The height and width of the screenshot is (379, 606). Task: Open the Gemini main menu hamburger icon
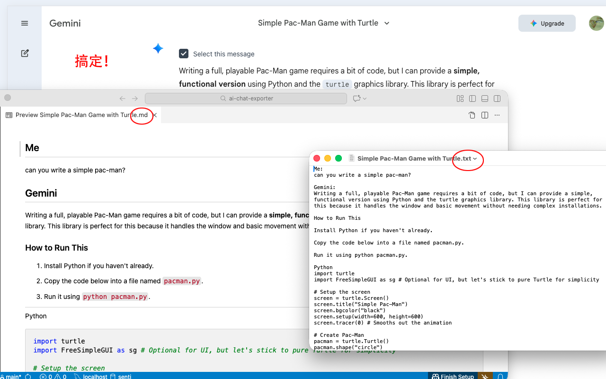click(25, 23)
